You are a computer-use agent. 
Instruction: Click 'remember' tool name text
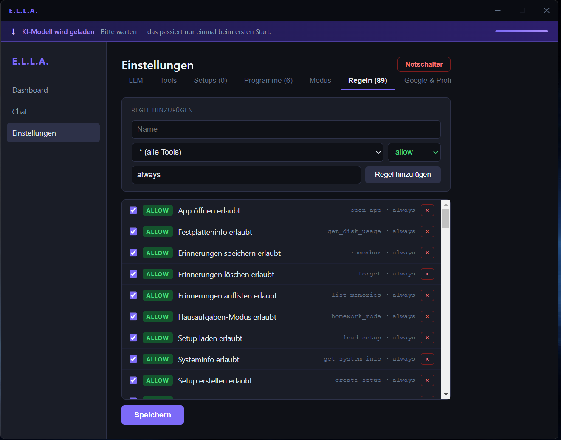(x=366, y=253)
